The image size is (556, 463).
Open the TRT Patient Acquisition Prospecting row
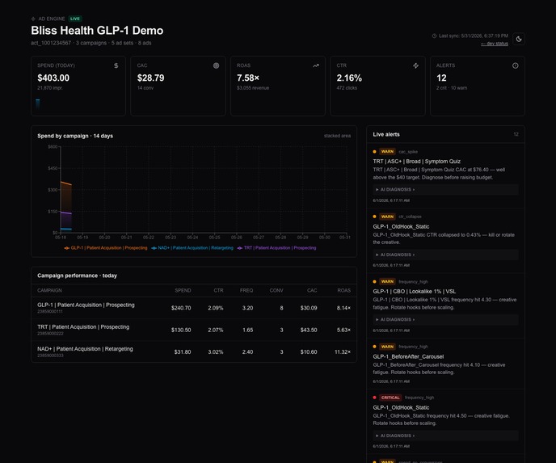[x=194, y=330]
